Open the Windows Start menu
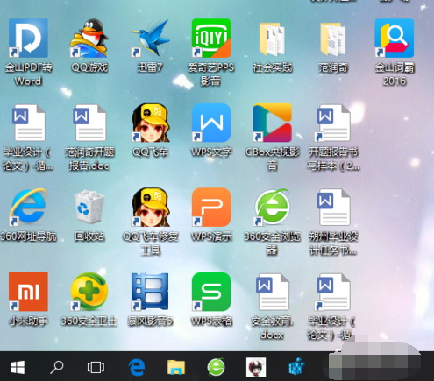Image resolution: width=434 pixels, height=381 pixels. [x=18, y=367]
